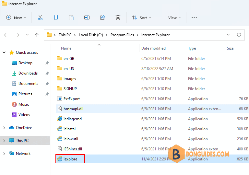Click Internet Explorer breadcrumb

(156, 35)
